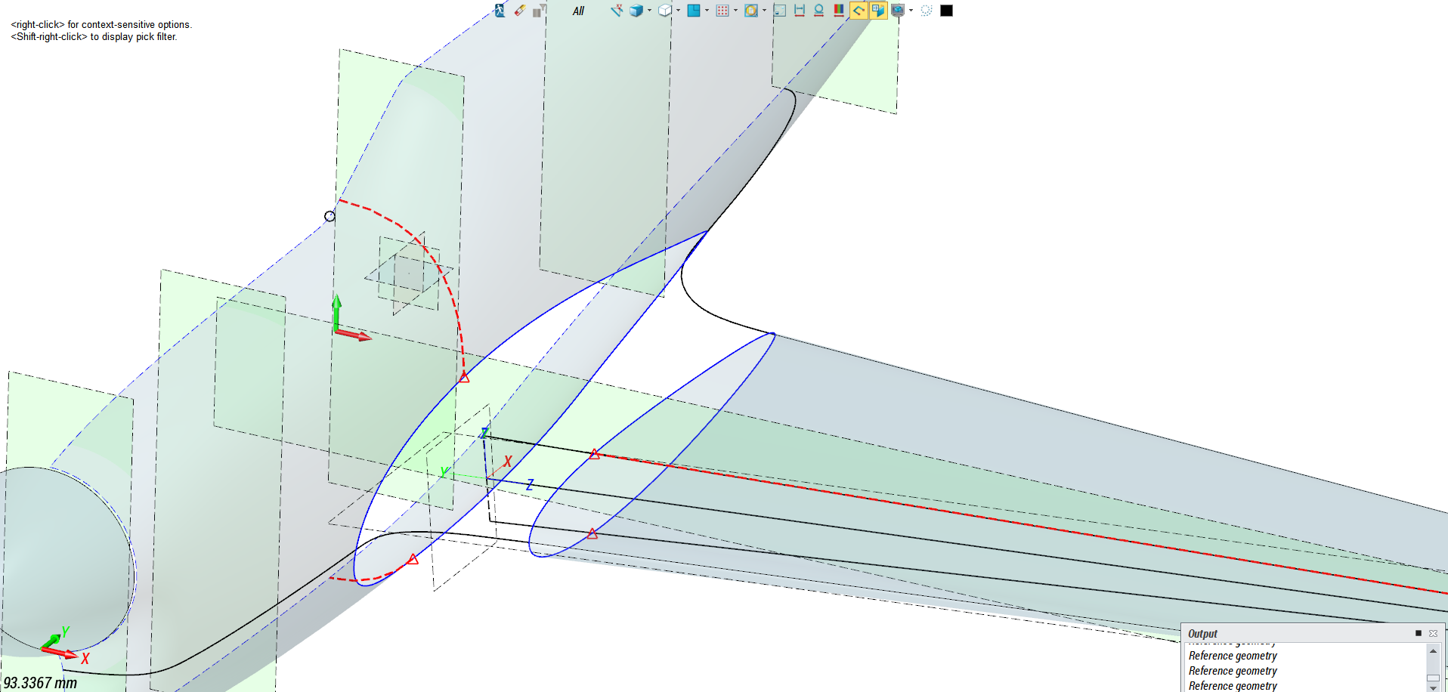Expand dropdown next to blue view layout icon
Image resolution: width=1448 pixels, height=692 pixels.
tap(707, 11)
